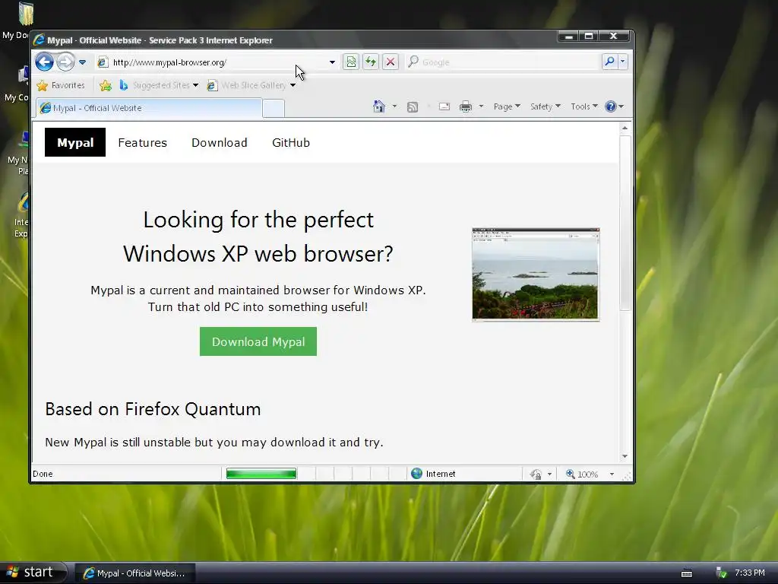Click the scrollbar down arrow
The width and height of the screenshot is (778, 584).
click(x=625, y=456)
